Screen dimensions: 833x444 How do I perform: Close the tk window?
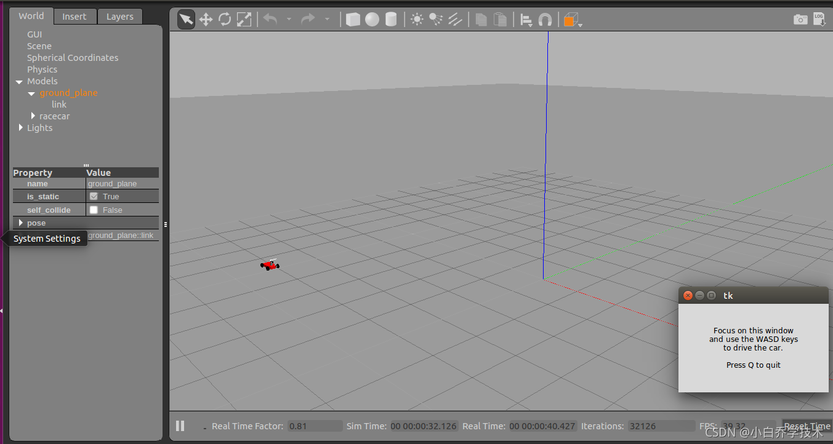click(688, 295)
